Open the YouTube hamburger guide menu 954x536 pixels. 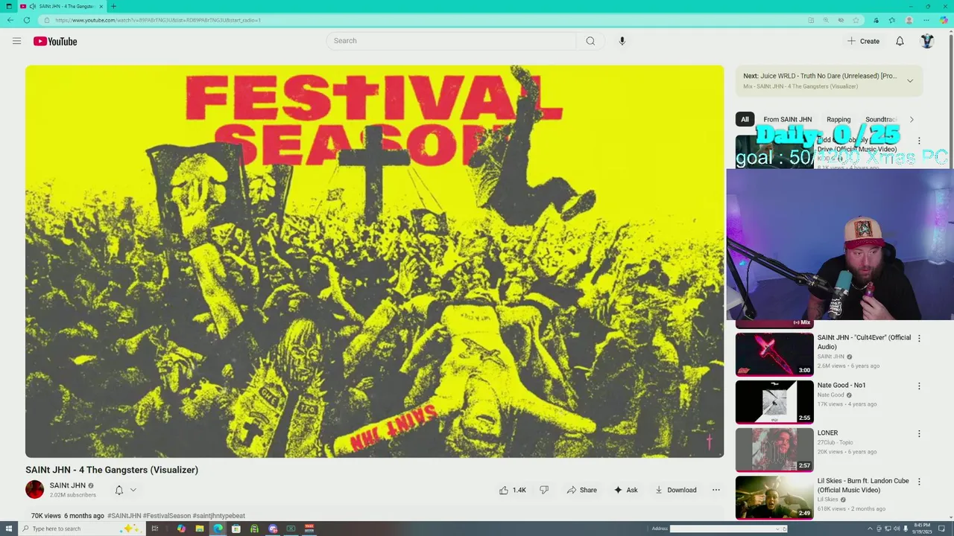tap(16, 41)
